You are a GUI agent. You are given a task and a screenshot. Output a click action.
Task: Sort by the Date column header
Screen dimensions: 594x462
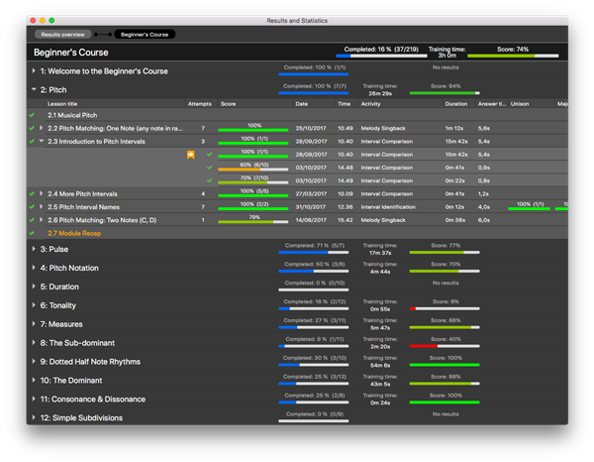coord(301,103)
